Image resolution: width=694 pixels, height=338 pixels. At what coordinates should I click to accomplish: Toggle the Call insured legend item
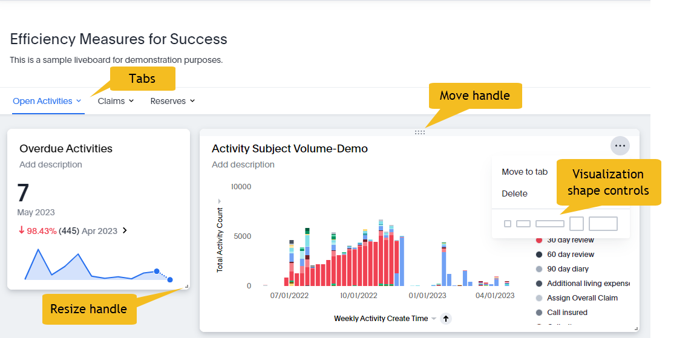click(566, 313)
